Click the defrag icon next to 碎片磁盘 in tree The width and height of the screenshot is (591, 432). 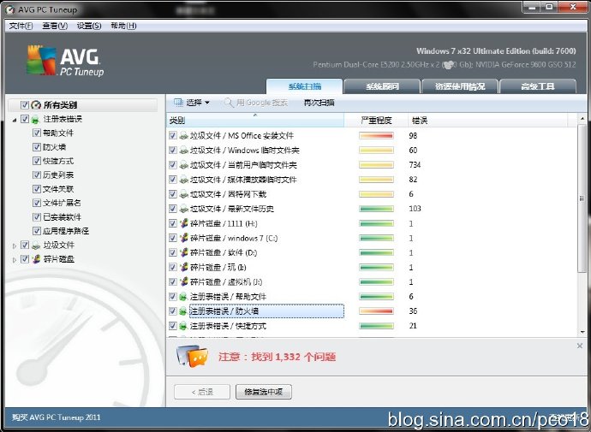[x=36, y=259]
